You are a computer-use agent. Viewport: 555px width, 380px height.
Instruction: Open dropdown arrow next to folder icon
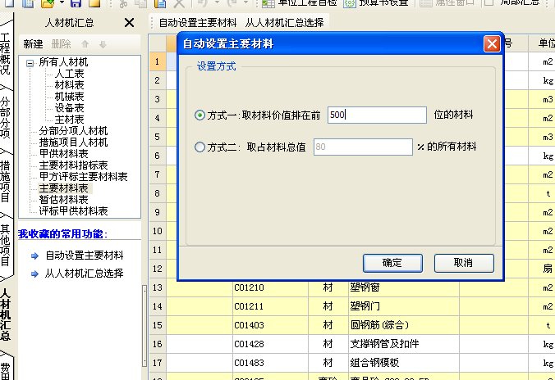[62, 2]
